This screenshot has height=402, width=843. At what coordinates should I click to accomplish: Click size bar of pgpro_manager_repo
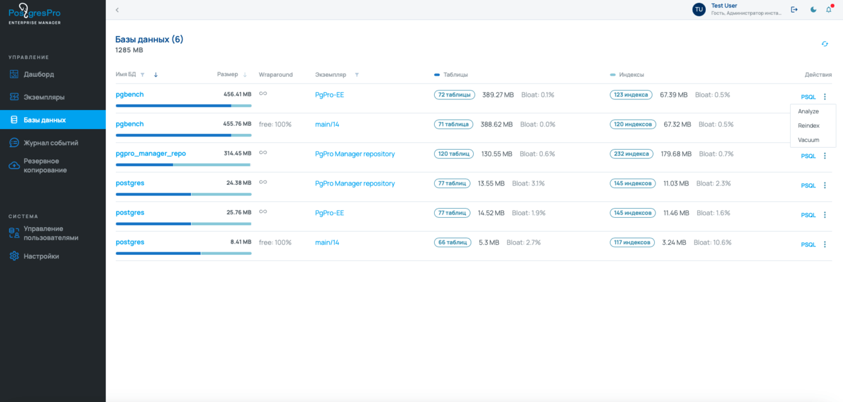tap(183, 165)
